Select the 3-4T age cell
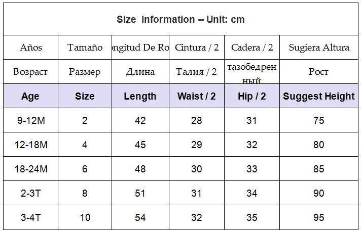361x230 pixels. tap(30, 217)
